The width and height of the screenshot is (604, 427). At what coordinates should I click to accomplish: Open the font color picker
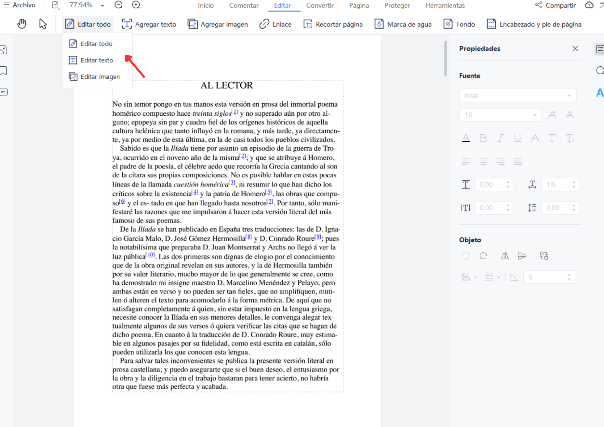tap(466, 138)
